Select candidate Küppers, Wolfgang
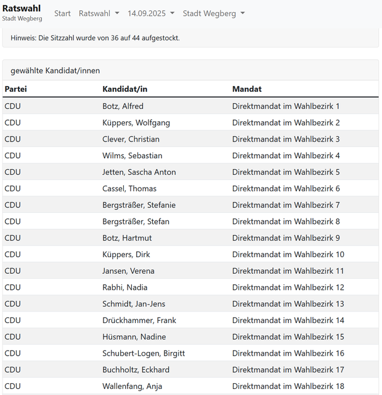Viewport: 382px width, 395px height. tap(136, 122)
